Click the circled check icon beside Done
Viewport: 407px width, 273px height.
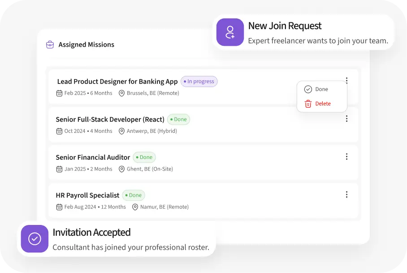pyautogui.click(x=308, y=89)
